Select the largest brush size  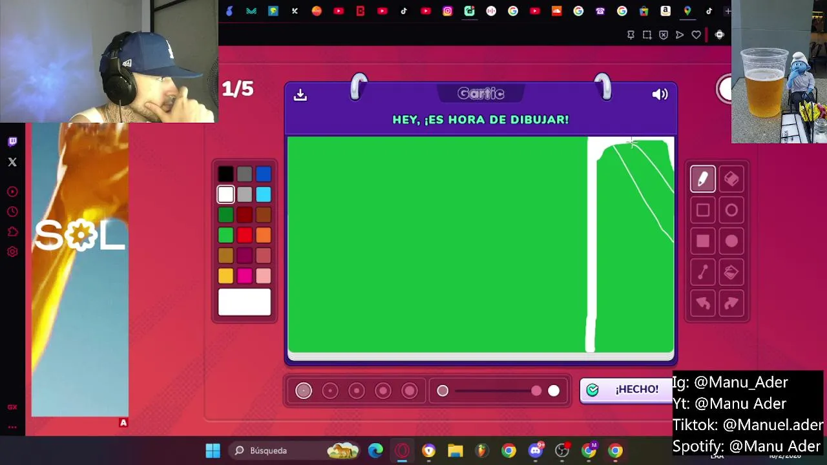coord(410,391)
